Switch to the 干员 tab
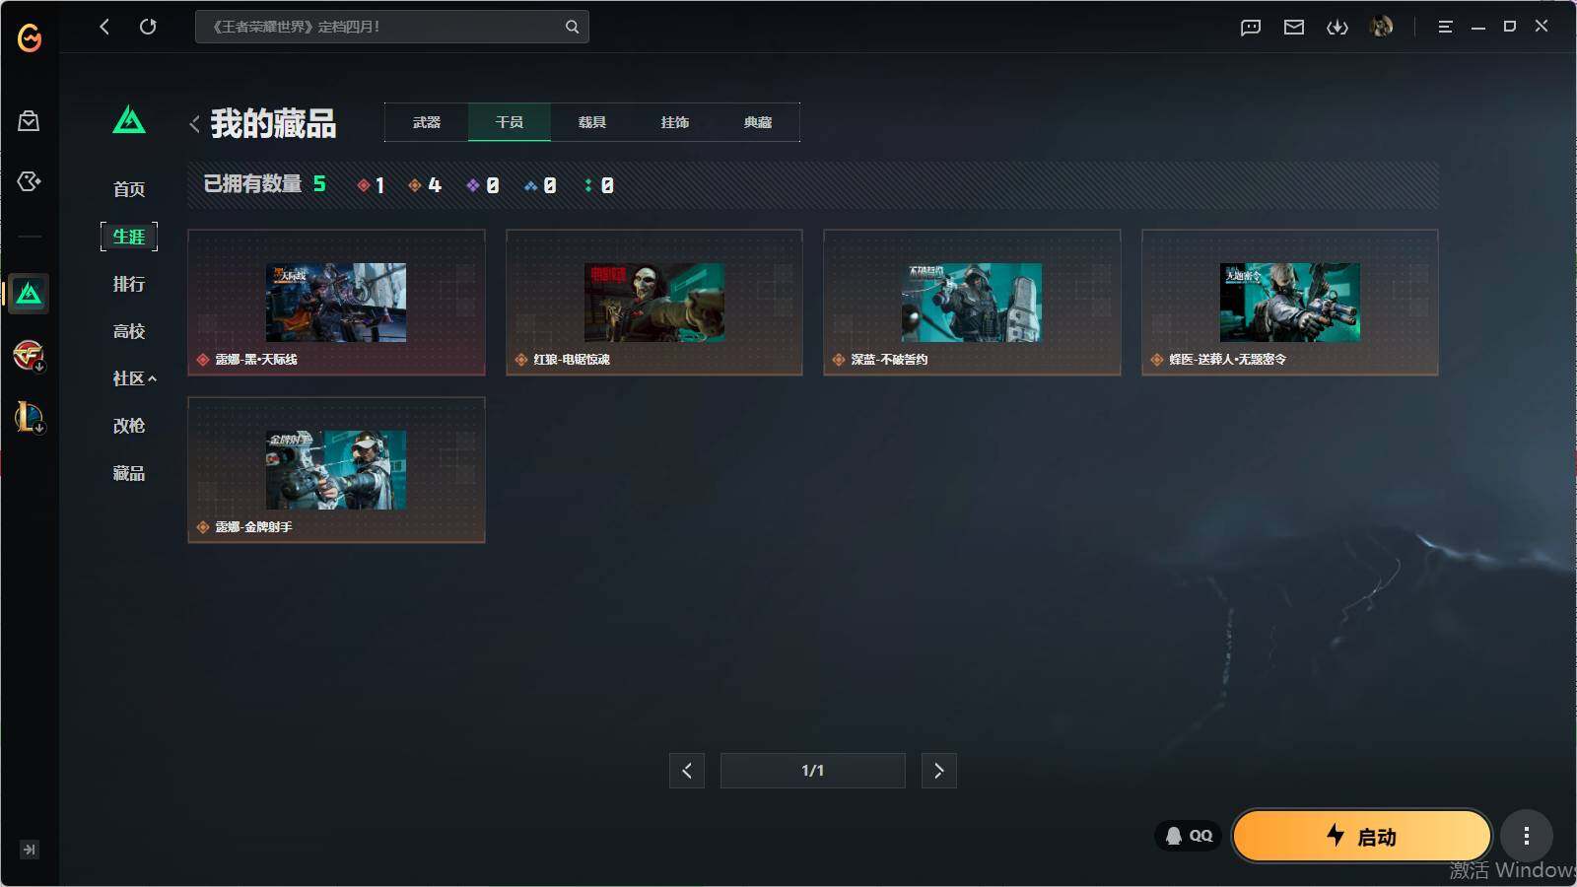 coord(510,122)
